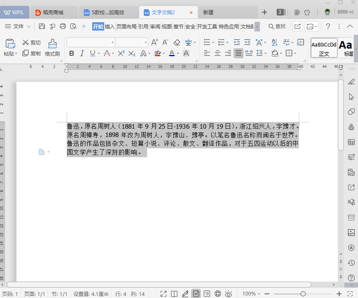This screenshot has width=358, height=298.
Task: Open the font size dropdown
Action: 145,43
